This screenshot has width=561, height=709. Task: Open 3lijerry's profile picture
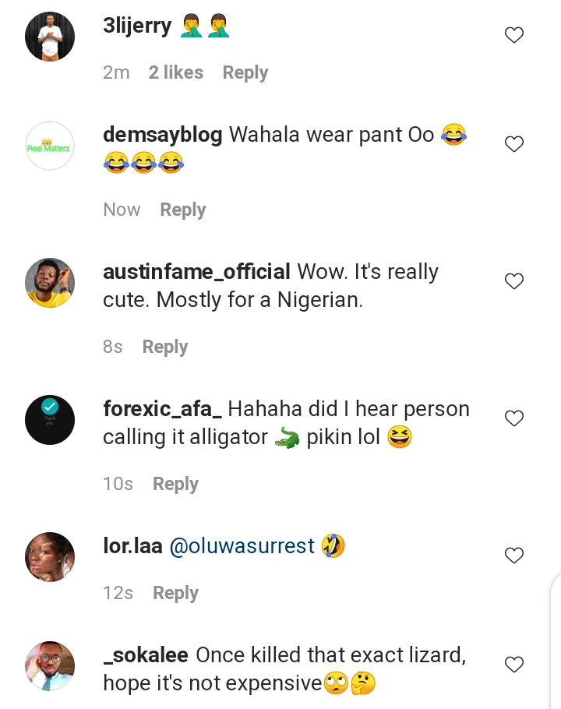tap(50, 36)
